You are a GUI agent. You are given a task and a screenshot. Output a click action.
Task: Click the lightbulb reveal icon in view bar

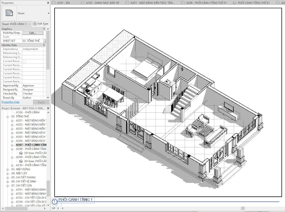(x=58, y=208)
